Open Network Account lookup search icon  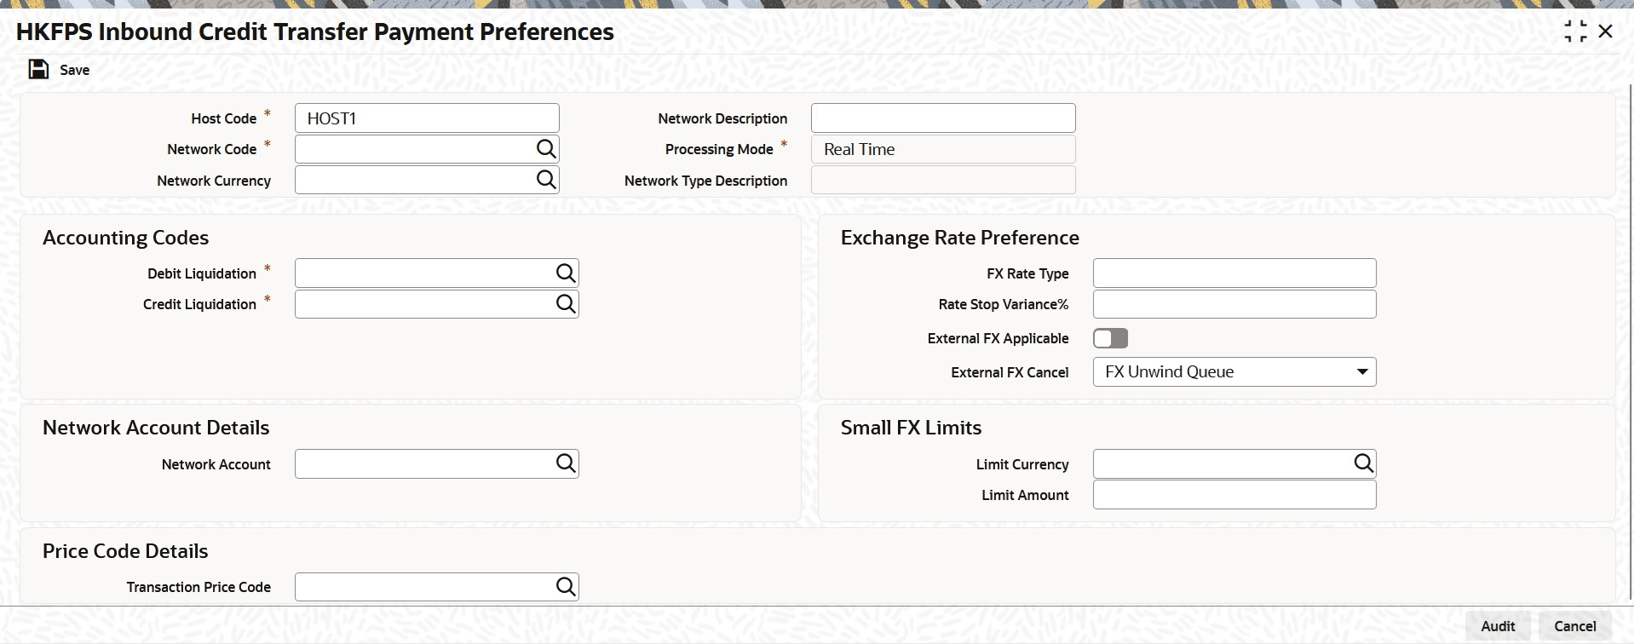[x=566, y=463]
